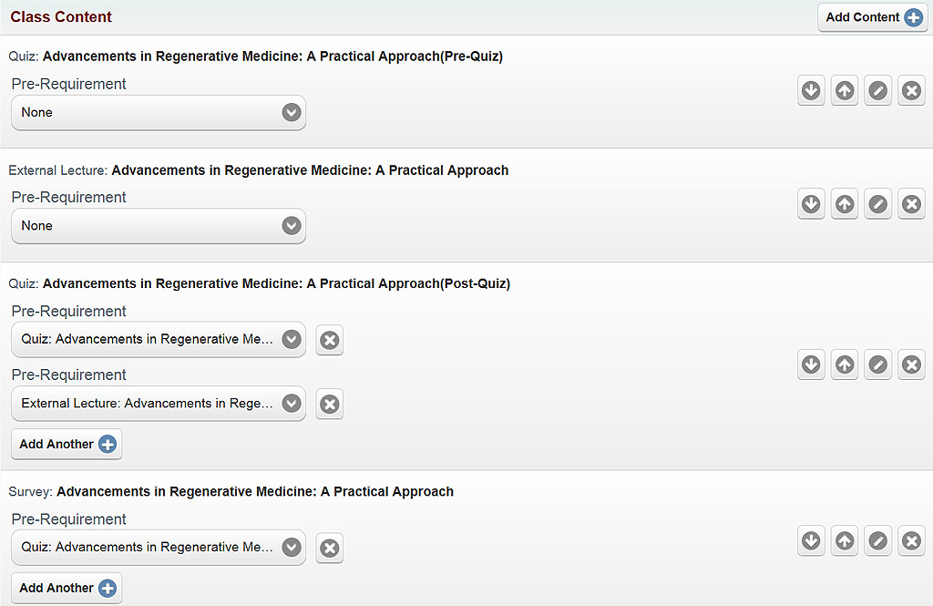This screenshot has height=606, width=933.
Task: Move the Post-Quiz item up
Action: tap(845, 365)
